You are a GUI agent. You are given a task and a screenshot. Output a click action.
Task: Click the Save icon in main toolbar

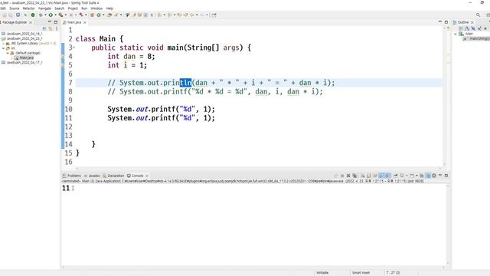pyautogui.click(x=5, y=15)
